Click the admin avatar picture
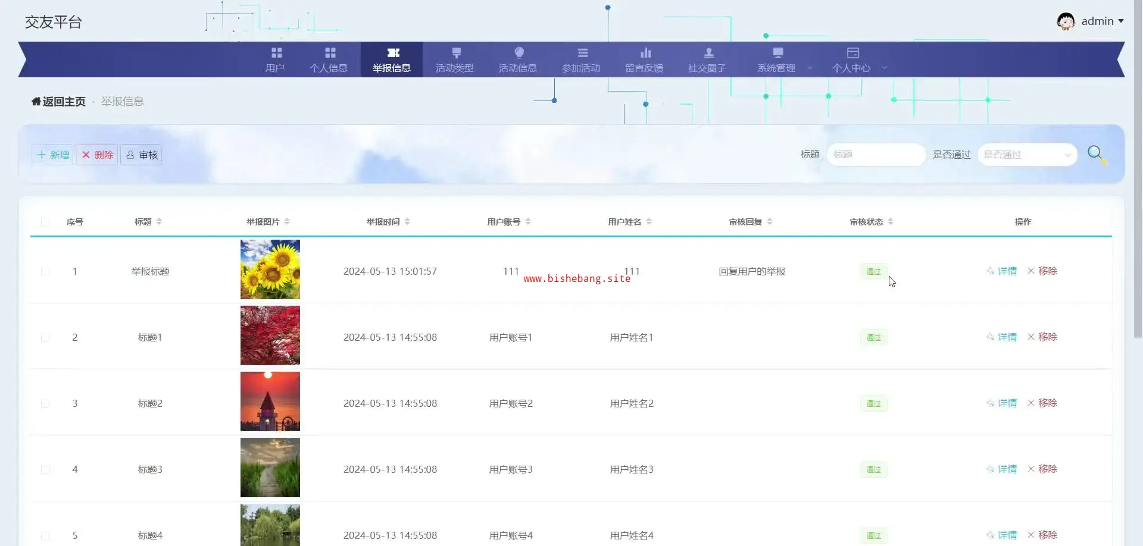The image size is (1143, 546). pos(1065,21)
